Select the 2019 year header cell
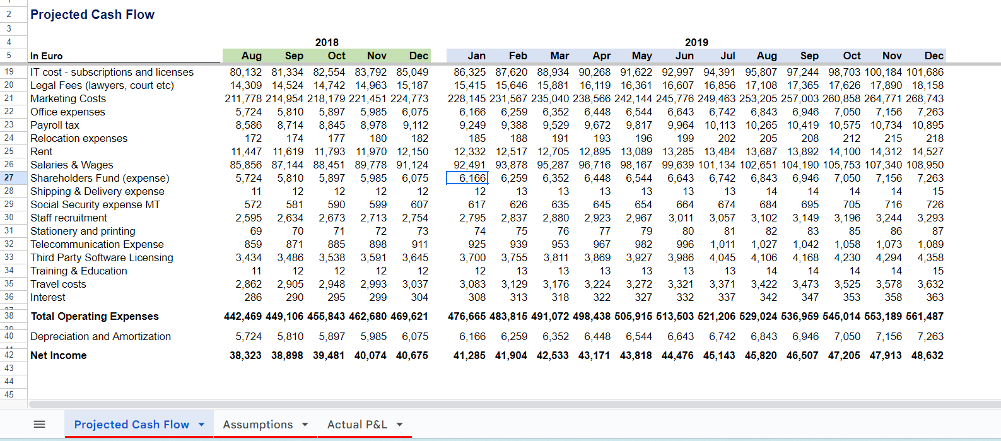 (x=696, y=42)
